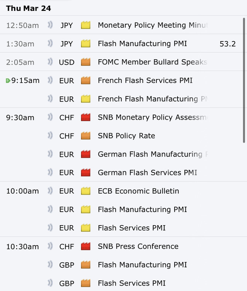247x291 pixels.
Task: Click the Thu Mar 24 date header
Action: pos(28,8)
